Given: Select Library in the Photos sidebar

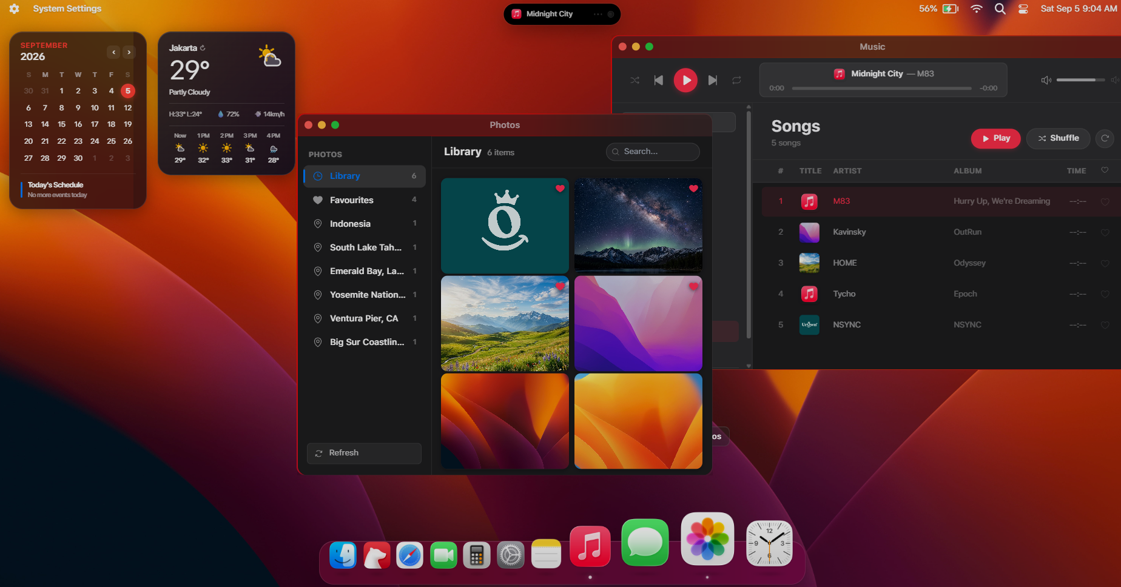Looking at the screenshot, I should [x=365, y=176].
